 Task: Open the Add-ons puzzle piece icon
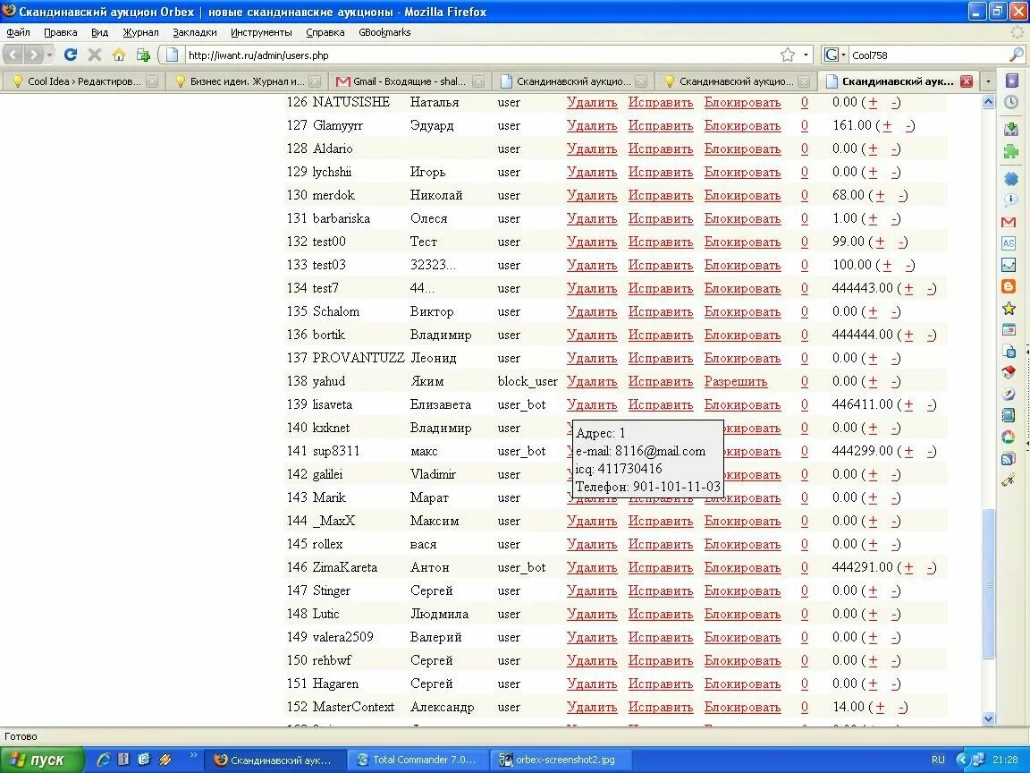pyautogui.click(x=1011, y=151)
